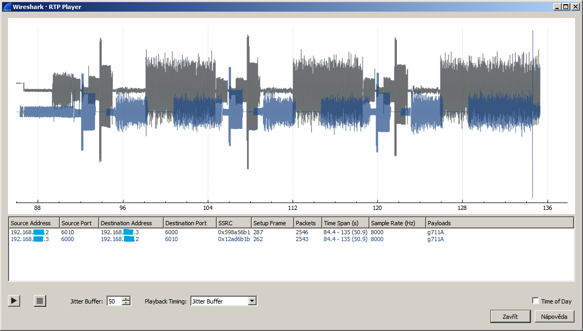Decrease Jitter Buffer value with down arrow
This screenshot has height=331, width=583.
127,303
